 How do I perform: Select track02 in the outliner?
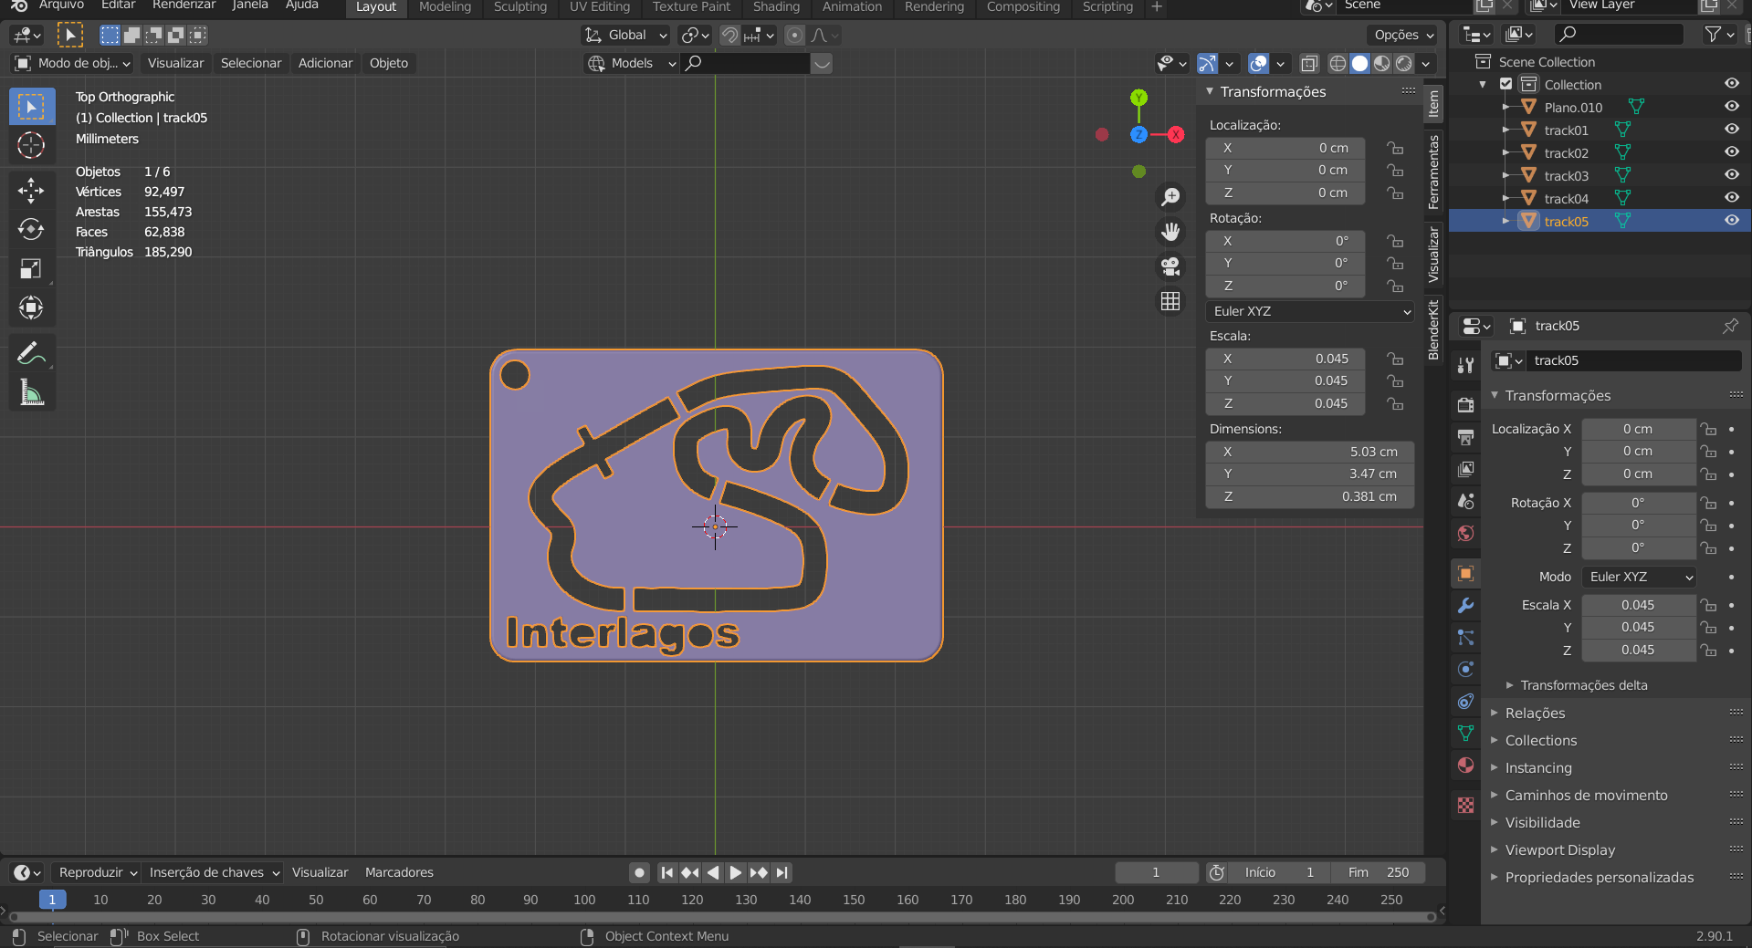point(1566,152)
